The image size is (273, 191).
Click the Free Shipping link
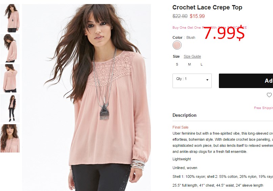(264, 108)
